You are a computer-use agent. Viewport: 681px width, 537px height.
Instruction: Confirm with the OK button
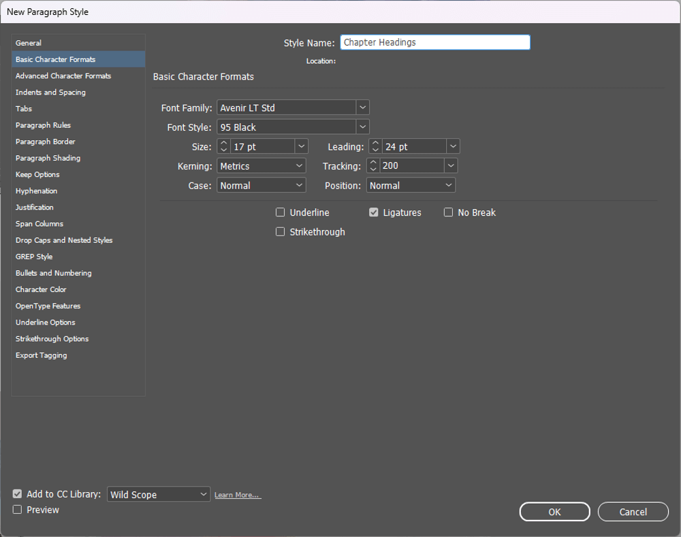click(554, 512)
